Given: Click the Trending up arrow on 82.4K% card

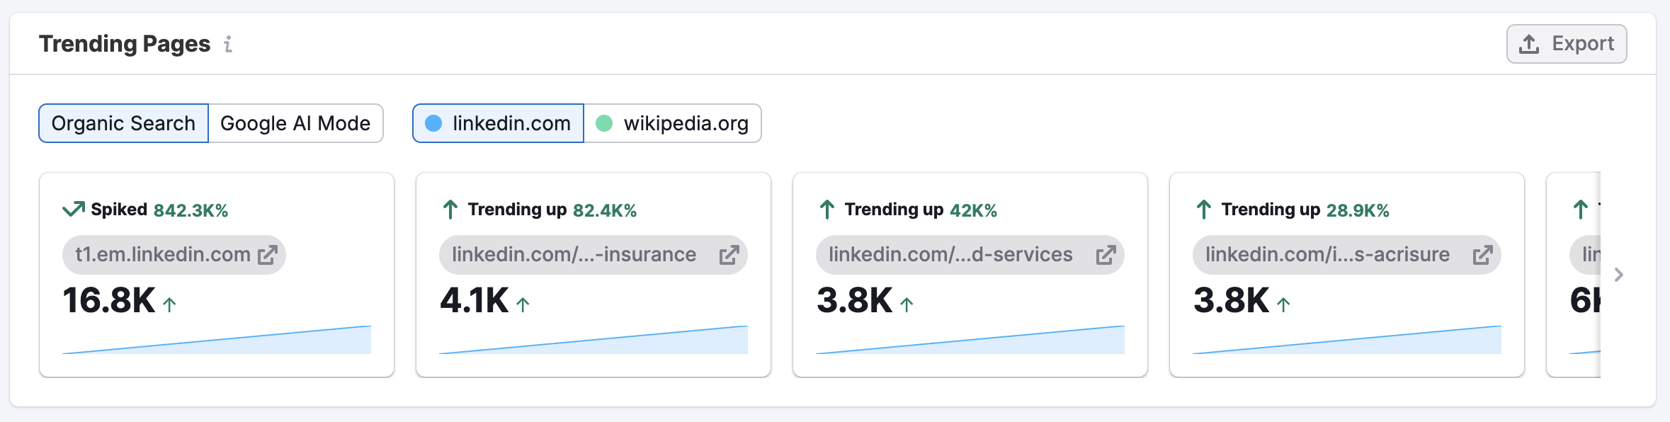Looking at the screenshot, I should (451, 209).
